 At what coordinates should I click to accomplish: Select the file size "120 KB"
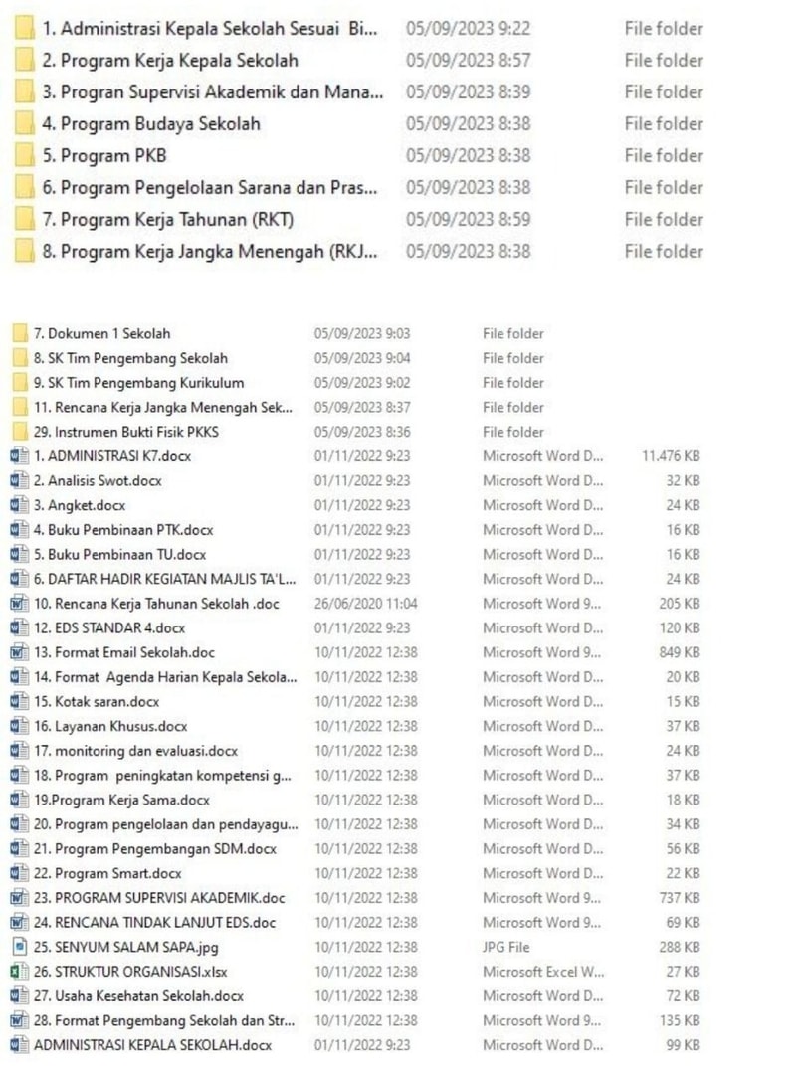[x=680, y=628]
